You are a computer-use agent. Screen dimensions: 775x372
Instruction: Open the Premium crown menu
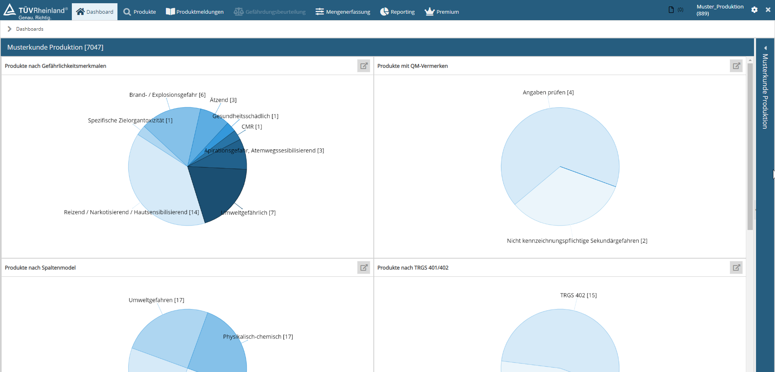pyautogui.click(x=442, y=12)
